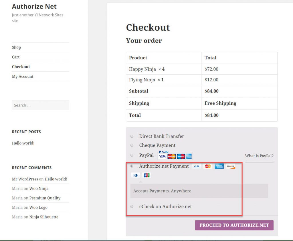The width and height of the screenshot is (293, 241).
Task: Open Hello world! link in recent comments
Action: click(x=56, y=179)
